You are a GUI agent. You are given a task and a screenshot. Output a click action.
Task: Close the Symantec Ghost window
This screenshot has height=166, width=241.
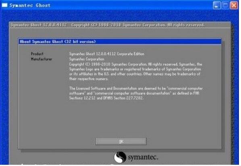tap(234, 5)
